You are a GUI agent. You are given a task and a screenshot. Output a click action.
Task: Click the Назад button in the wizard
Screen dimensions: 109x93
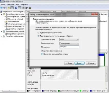pyautogui.click(x=69, y=63)
